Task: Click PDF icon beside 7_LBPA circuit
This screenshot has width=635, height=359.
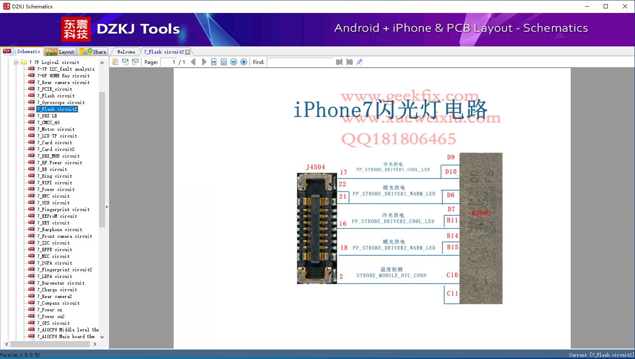Action: [x=31, y=276]
